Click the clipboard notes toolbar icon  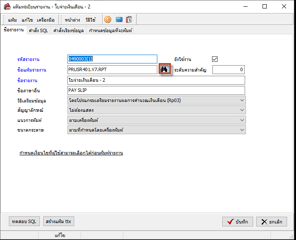click(129, 19)
